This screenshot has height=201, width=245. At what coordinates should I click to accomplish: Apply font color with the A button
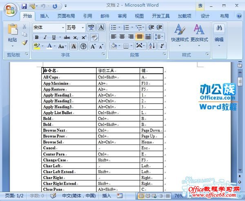pyautogui.click(x=49, y=46)
